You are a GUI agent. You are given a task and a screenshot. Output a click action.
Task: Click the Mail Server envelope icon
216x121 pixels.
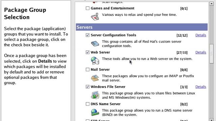[x=95, y=78]
